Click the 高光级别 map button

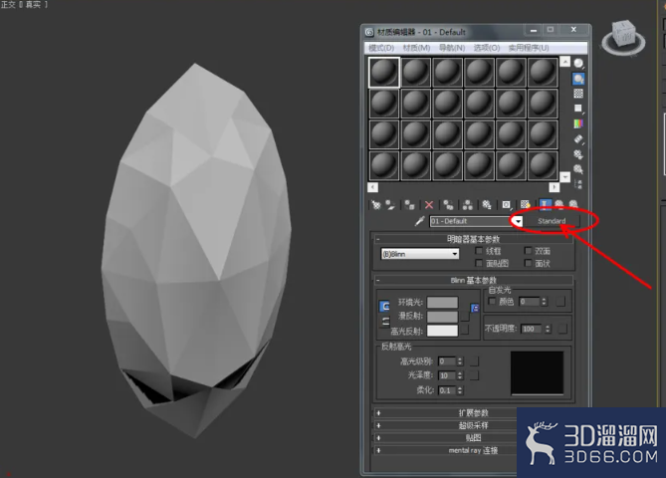(x=475, y=361)
